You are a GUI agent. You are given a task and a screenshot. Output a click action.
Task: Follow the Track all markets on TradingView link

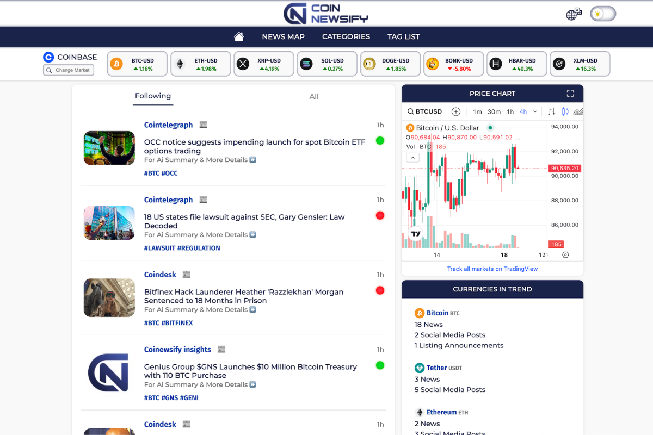pyautogui.click(x=492, y=269)
